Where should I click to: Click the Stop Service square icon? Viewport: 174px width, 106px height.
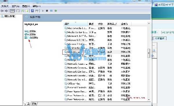47,11
